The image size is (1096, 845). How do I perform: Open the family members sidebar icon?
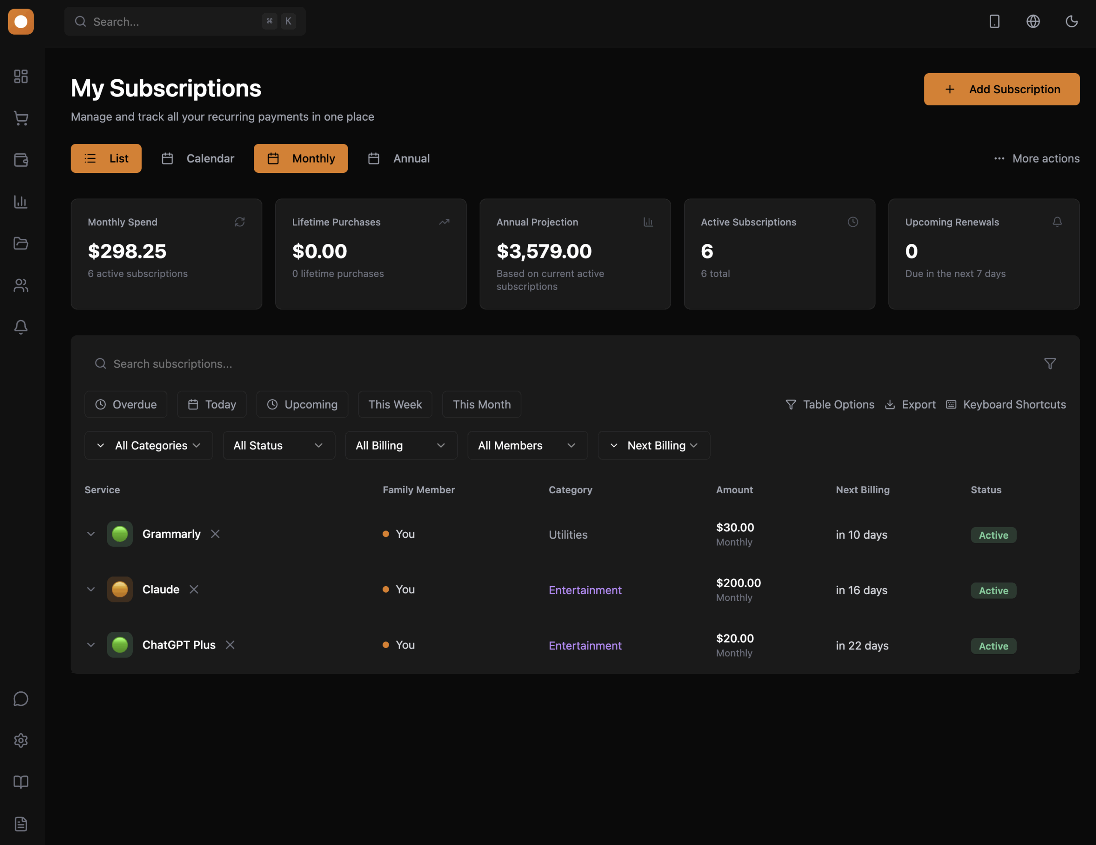(21, 285)
